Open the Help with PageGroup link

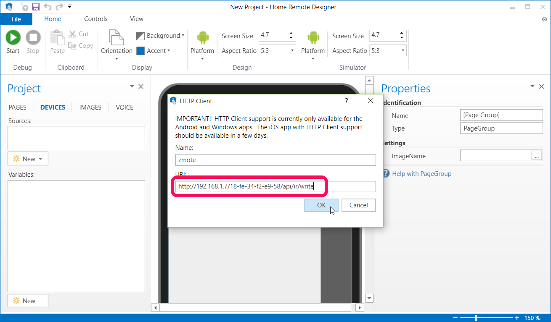point(422,174)
